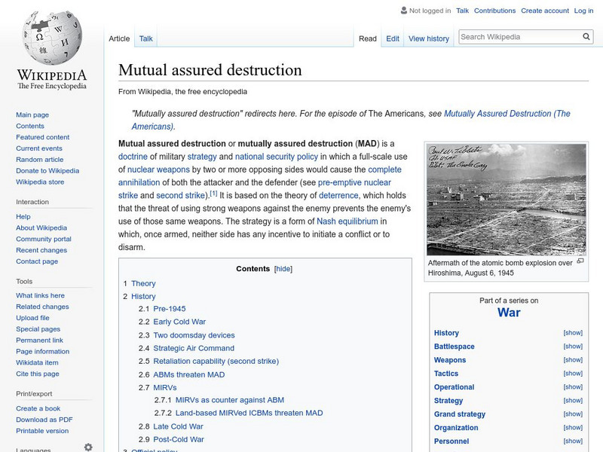Expand Grand strategy via show link

point(573,414)
